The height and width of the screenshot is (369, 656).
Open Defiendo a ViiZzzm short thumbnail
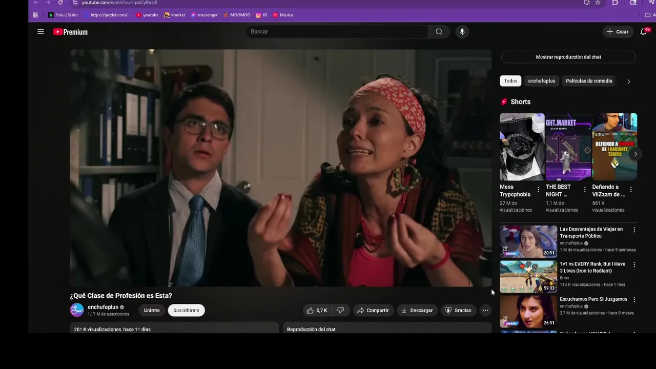tap(614, 147)
